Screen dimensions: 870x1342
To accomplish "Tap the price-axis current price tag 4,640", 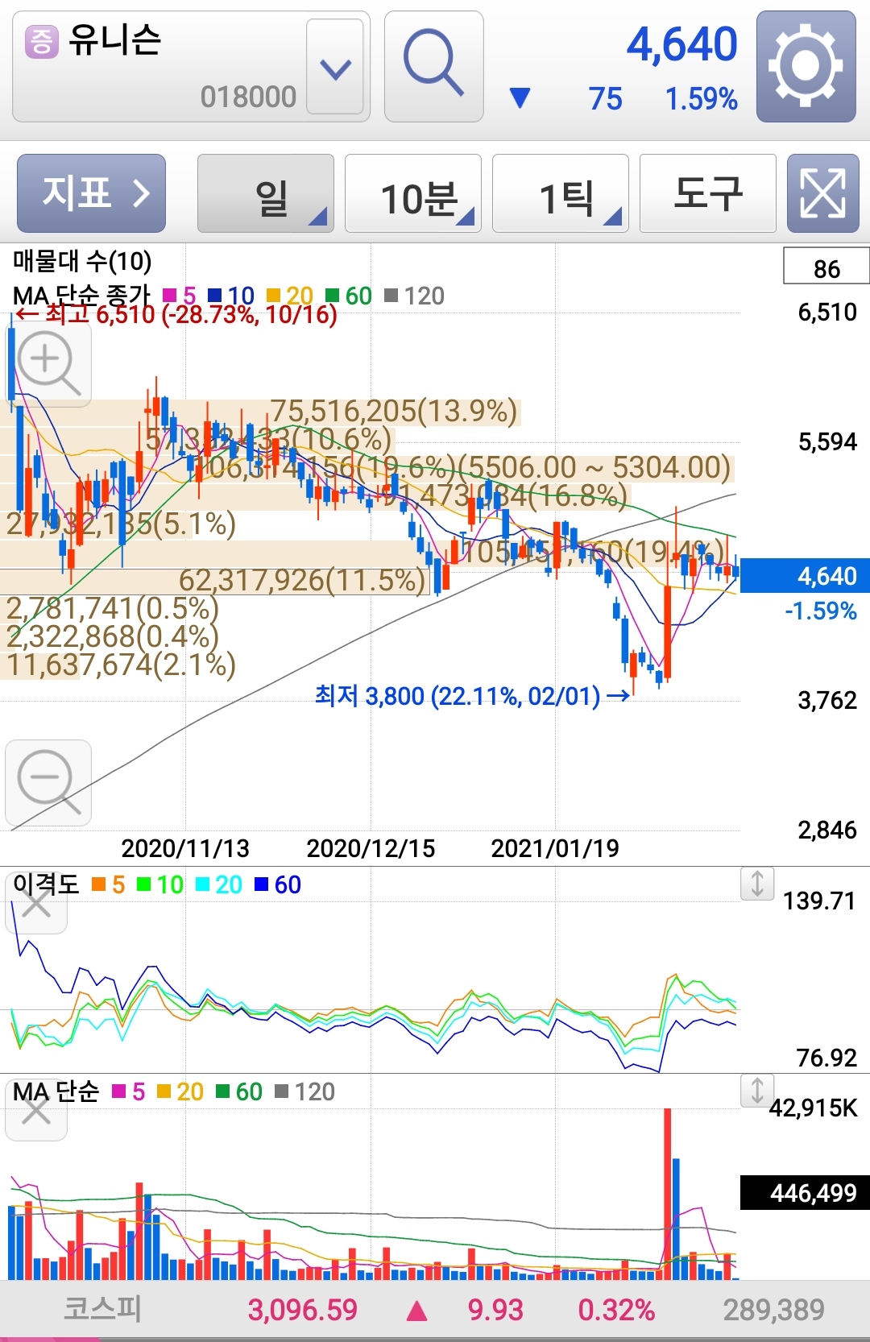I will pyautogui.click(x=805, y=576).
